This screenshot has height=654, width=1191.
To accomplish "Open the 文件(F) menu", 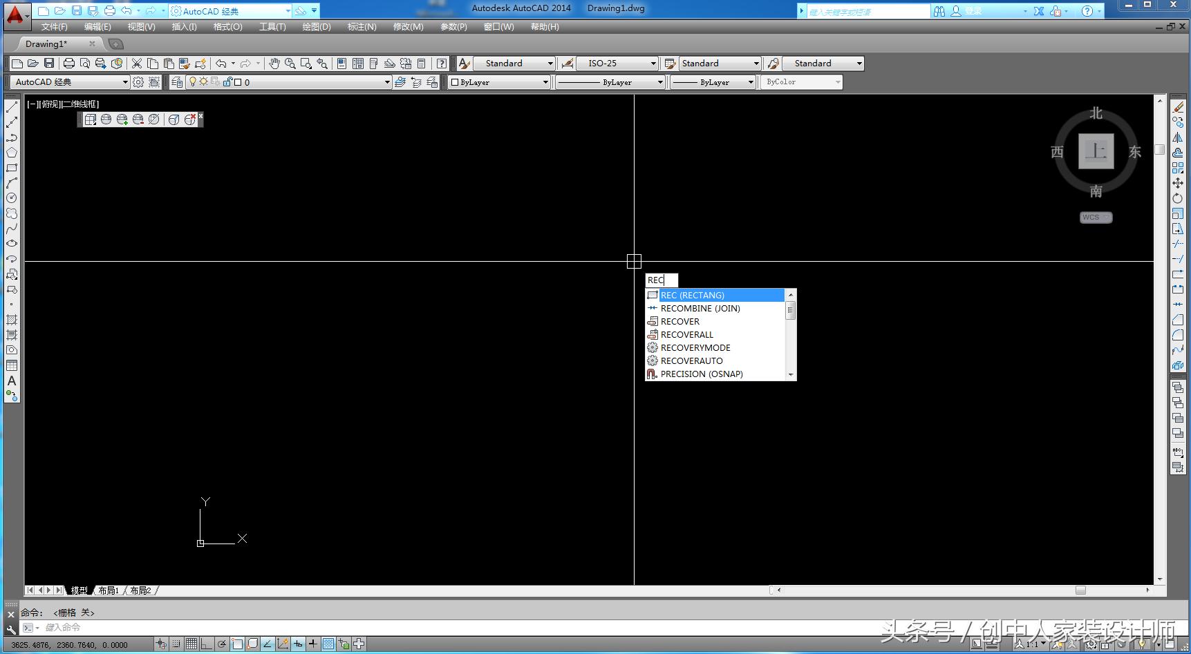I will pos(55,27).
